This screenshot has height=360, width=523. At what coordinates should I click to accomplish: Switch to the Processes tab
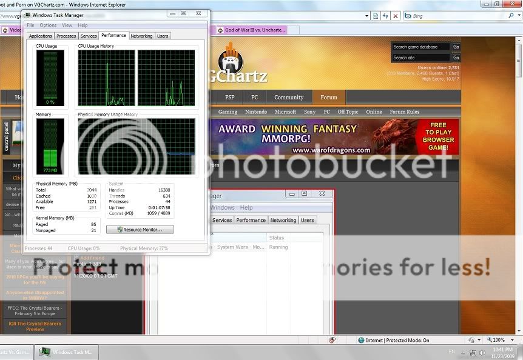point(66,36)
